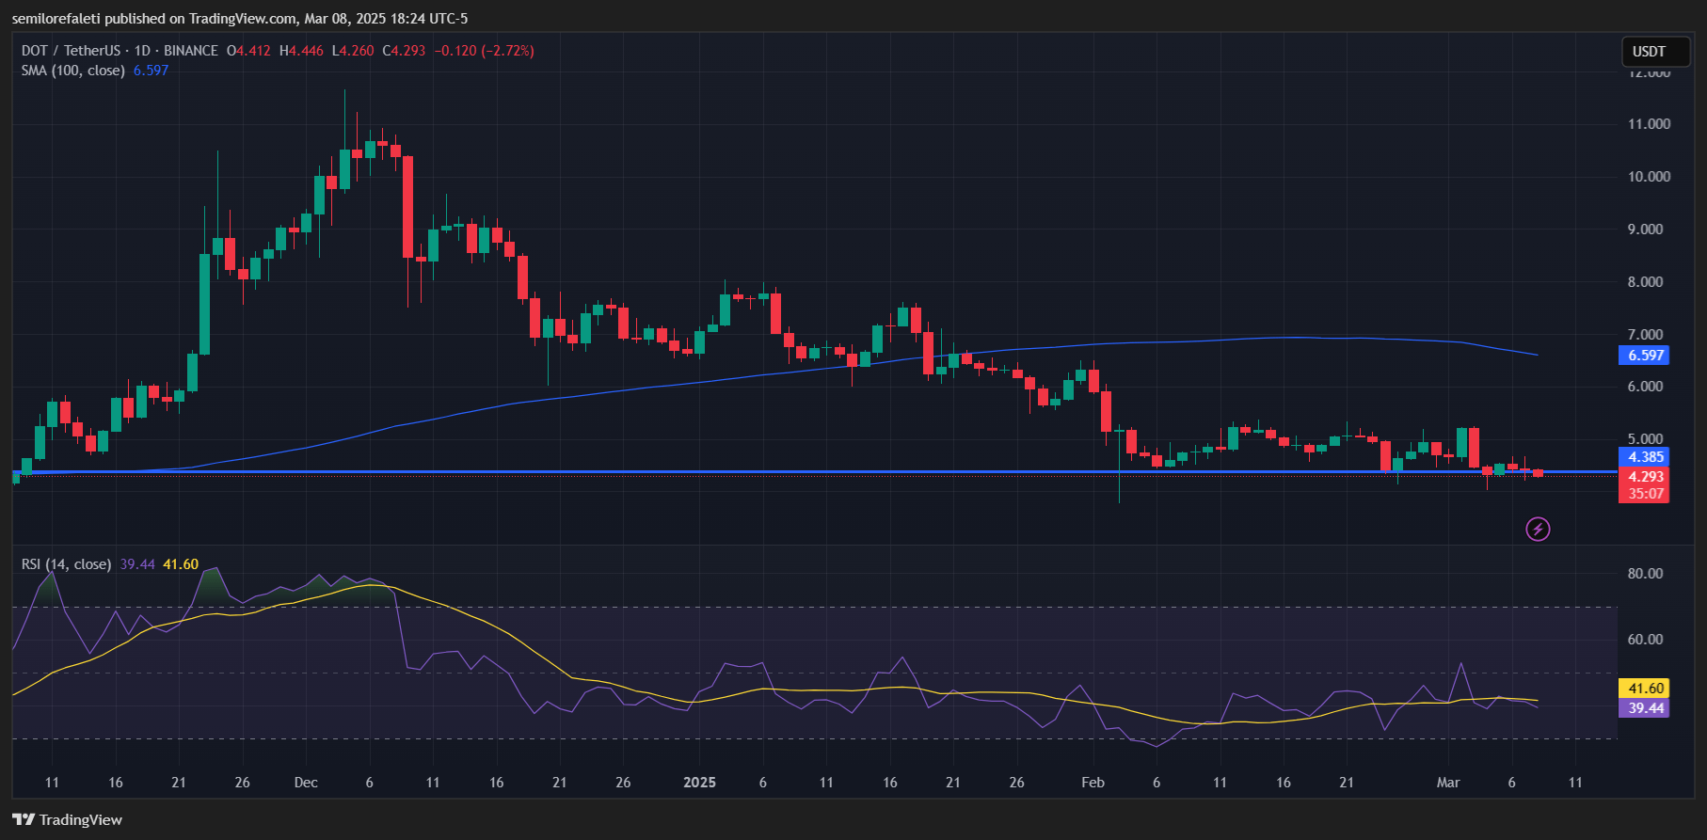
Task: Click the change value −0.120 (−2.72%)
Action: pyautogui.click(x=484, y=51)
